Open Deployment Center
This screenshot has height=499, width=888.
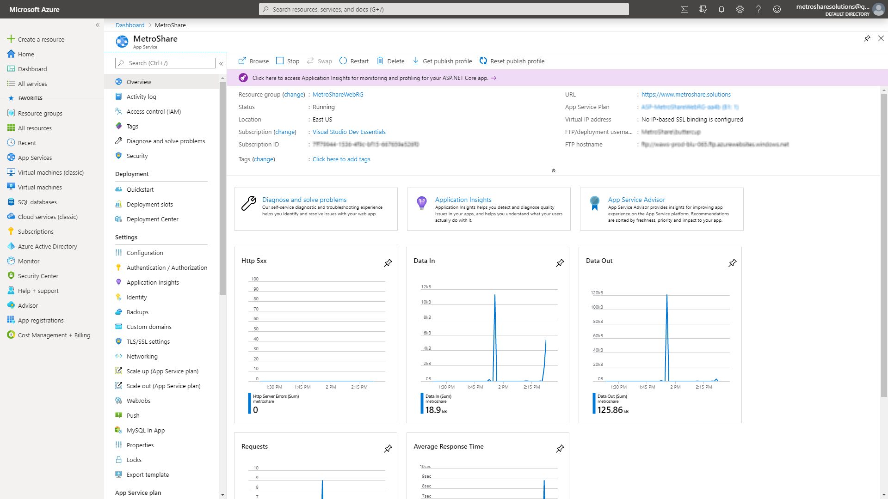161,219
